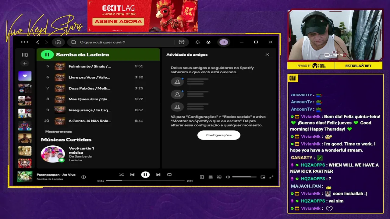Open Liked Songs heart playlist in sidebar

(25, 76)
